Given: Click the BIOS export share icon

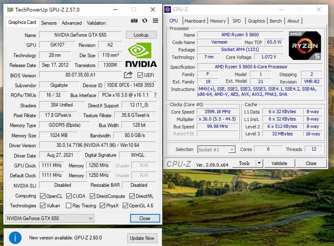Looking at the screenshot, I should click(x=128, y=75).
